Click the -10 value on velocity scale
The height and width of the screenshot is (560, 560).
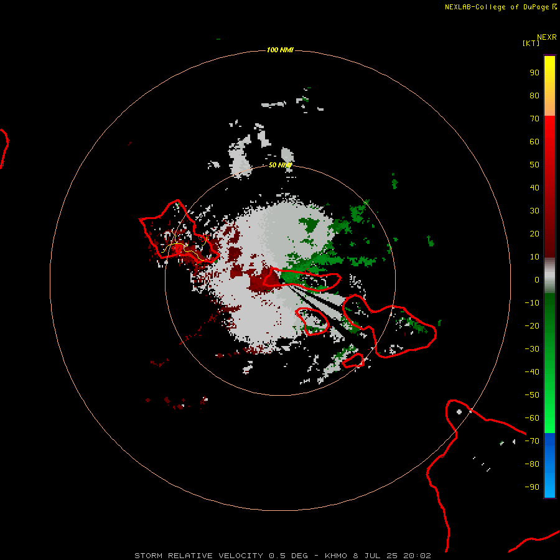[532, 303]
